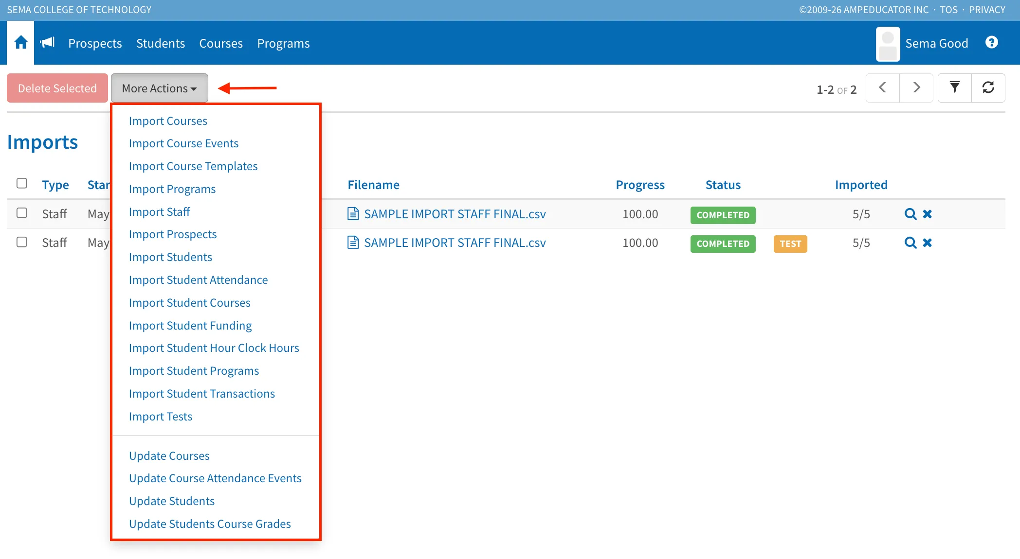The height and width of the screenshot is (559, 1020).
Task: Refresh the imports list
Action: tap(988, 88)
